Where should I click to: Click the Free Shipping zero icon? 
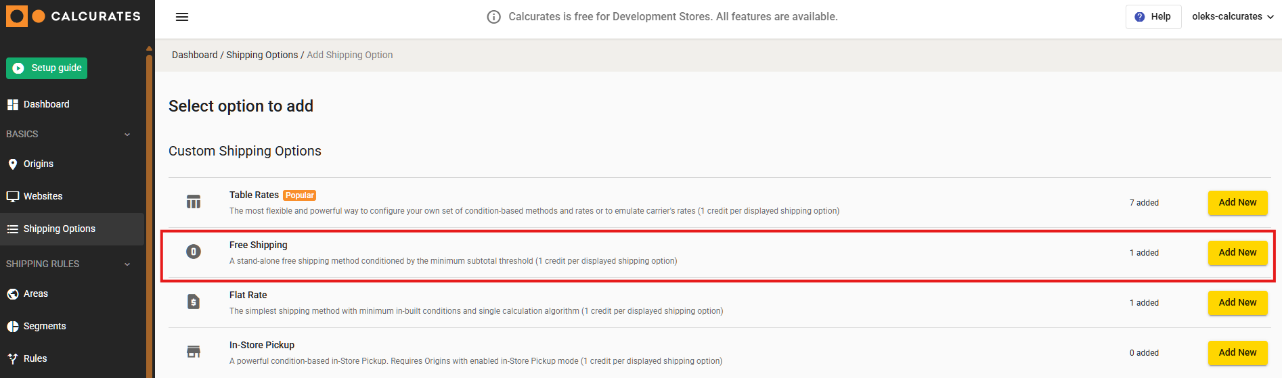coord(194,252)
